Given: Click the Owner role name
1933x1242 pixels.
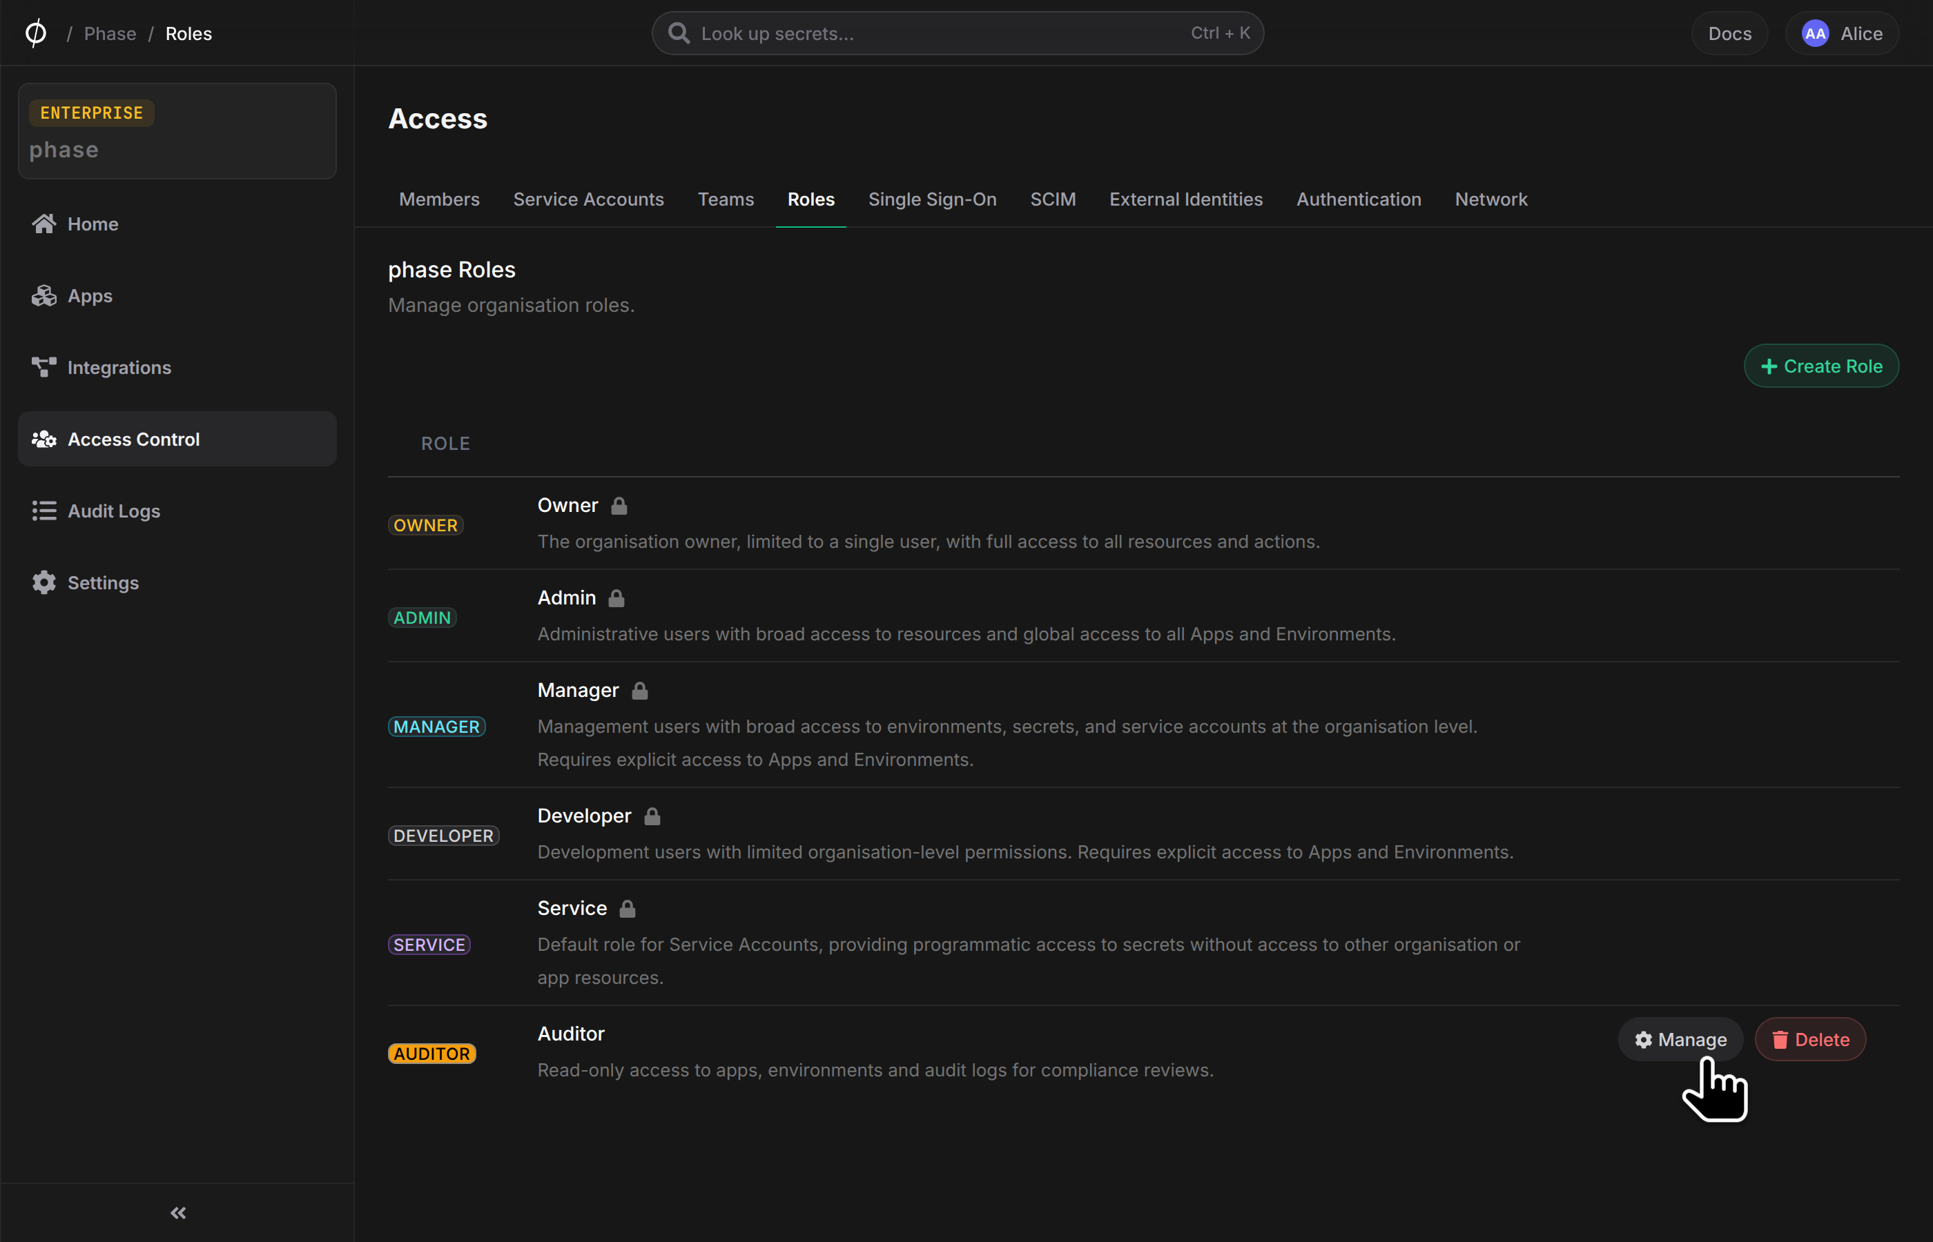Looking at the screenshot, I should [568, 505].
